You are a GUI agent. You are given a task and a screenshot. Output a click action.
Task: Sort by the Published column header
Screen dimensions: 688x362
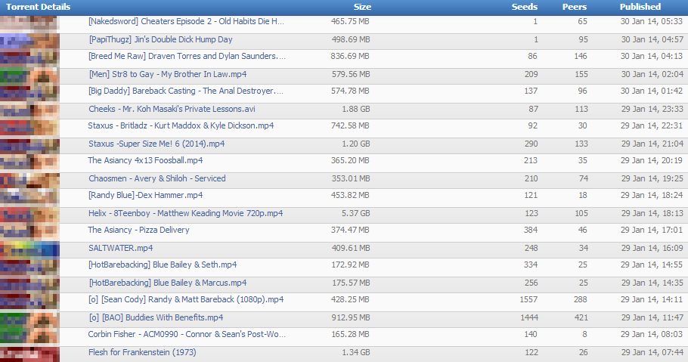pos(640,7)
